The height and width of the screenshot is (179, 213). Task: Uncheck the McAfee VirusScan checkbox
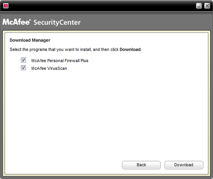[x=23, y=68]
